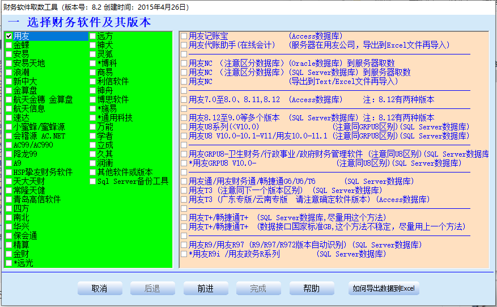Select the 常隆天健 checkbox
The height and width of the screenshot is (307, 497).
click(9, 191)
